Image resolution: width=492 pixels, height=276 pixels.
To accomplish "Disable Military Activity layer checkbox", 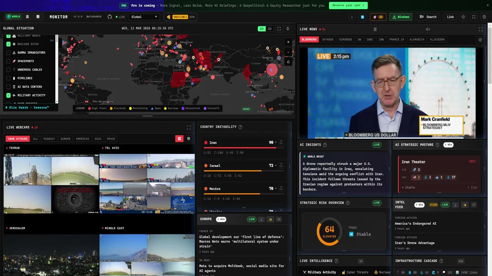I will (8, 95).
